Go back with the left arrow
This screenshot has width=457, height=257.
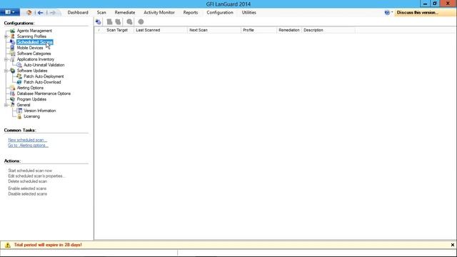click(x=41, y=13)
